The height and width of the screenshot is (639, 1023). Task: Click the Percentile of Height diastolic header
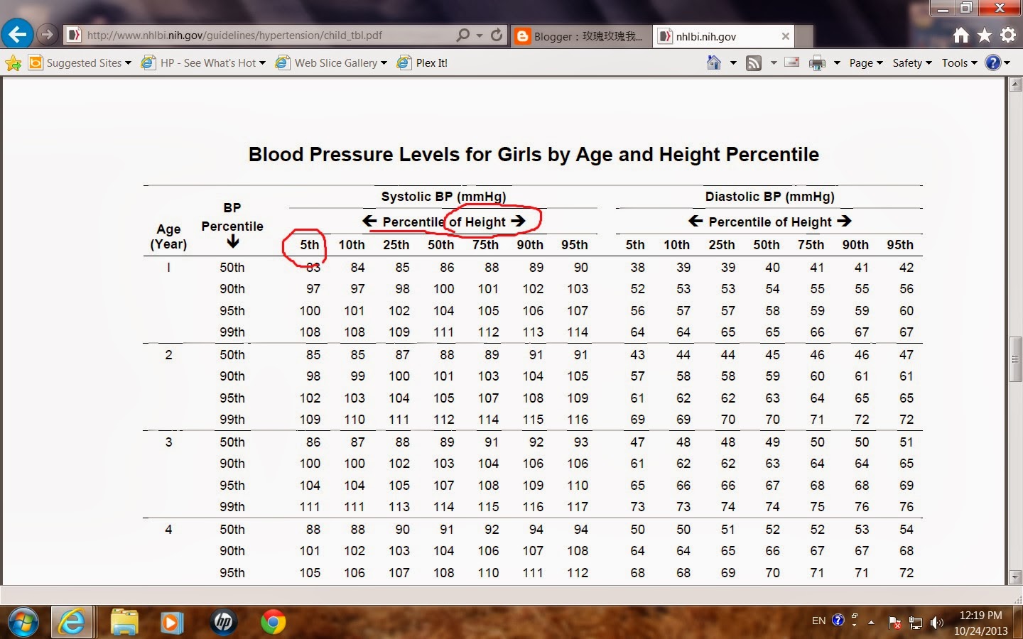pyautogui.click(x=770, y=222)
